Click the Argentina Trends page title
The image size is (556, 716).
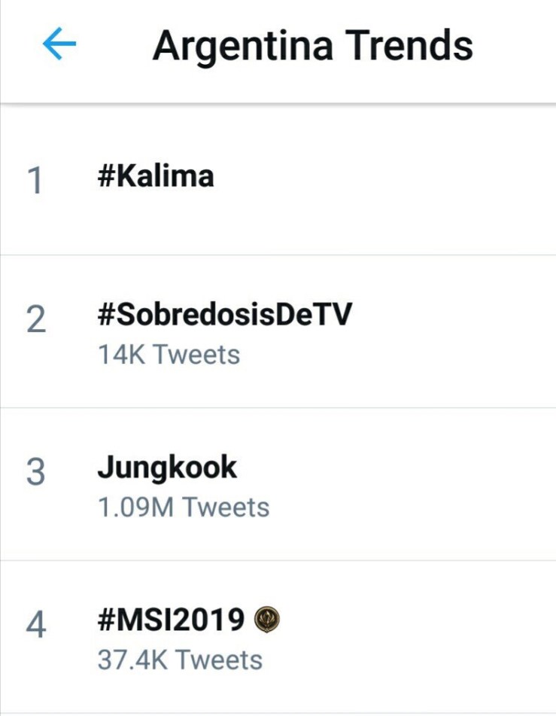pyautogui.click(x=312, y=45)
